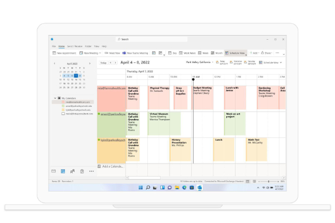The image size is (335, 223).
Task: Open the Send / Receive tab
Action: (x=75, y=46)
